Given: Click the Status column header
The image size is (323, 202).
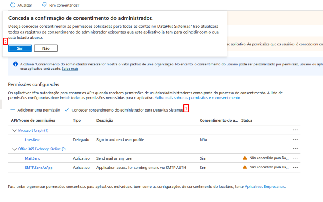Looking at the screenshot, I should point(247,120).
